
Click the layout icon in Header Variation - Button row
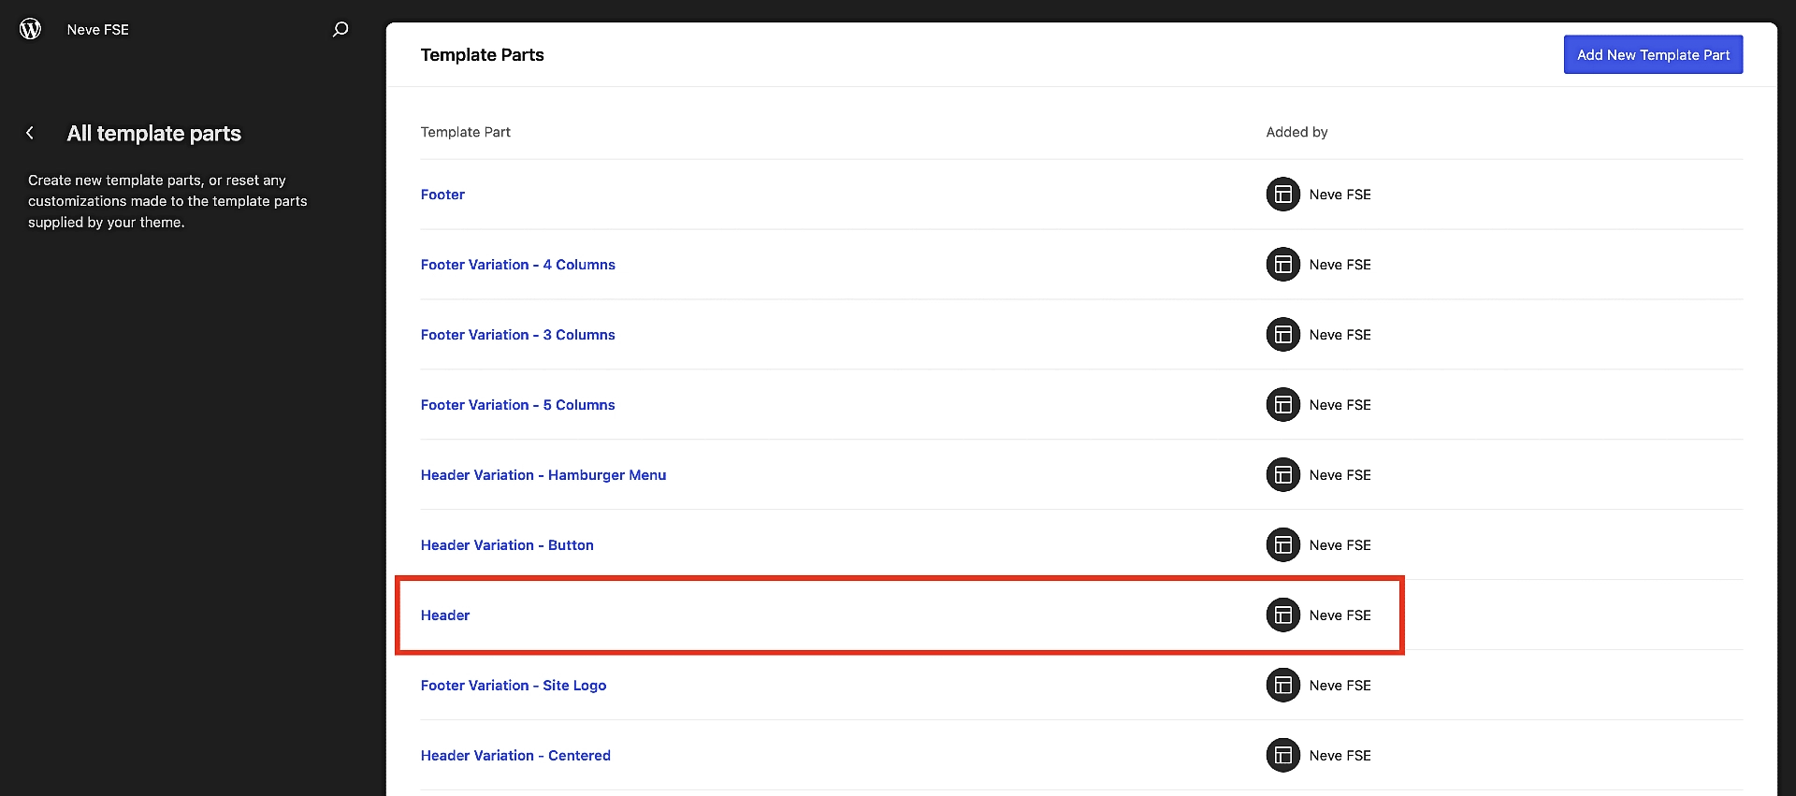click(x=1282, y=545)
